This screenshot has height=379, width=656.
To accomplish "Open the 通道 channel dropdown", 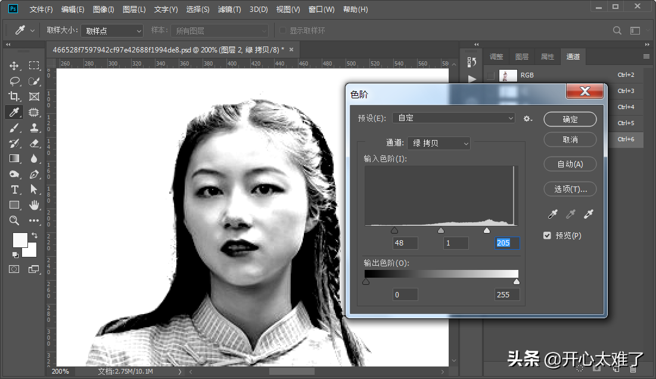I will tap(439, 143).
